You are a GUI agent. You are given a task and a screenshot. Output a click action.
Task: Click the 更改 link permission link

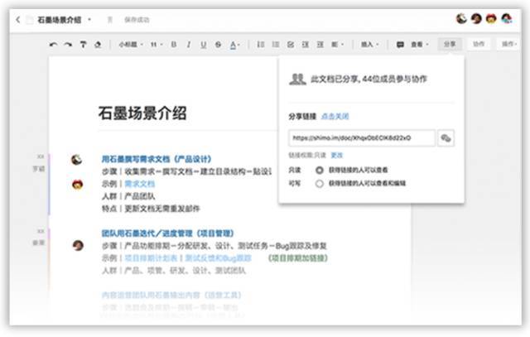[x=336, y=155]
